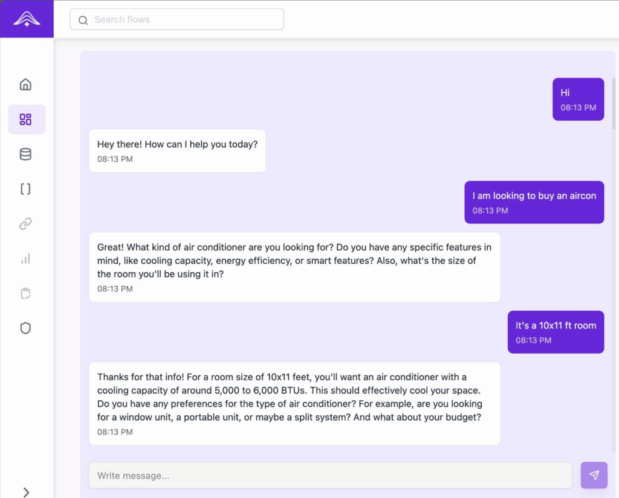Viewport: 619px width, 498px height.
Task: Click the 08:13 PM timestamp on the Hi message
Action: (x=578, y=107)
